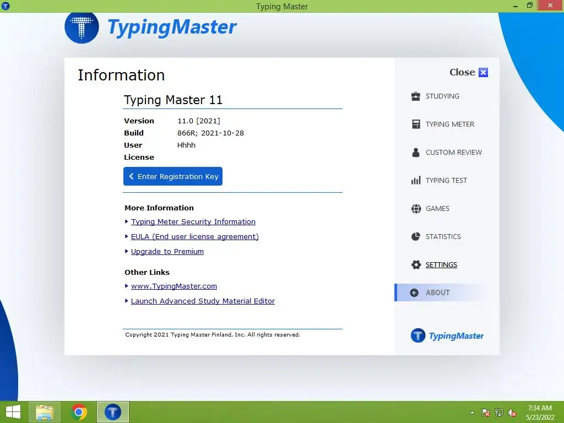This screenshot has width=564, height=423.
Task: Click the version value 11.0 [2021]
Action: coord(199,121)
